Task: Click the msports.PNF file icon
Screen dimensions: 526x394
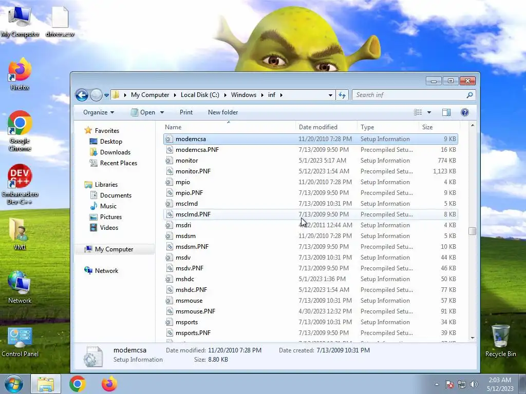Action: 170,332
